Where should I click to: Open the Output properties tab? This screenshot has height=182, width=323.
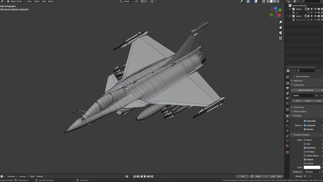click(x=287, y=88)
